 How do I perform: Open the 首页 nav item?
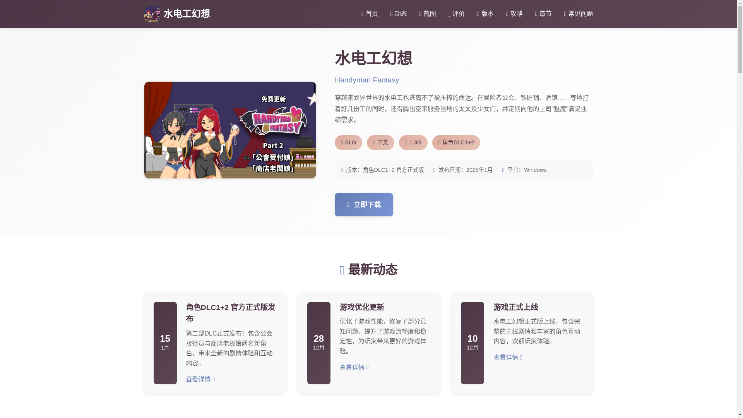[370, 14]
